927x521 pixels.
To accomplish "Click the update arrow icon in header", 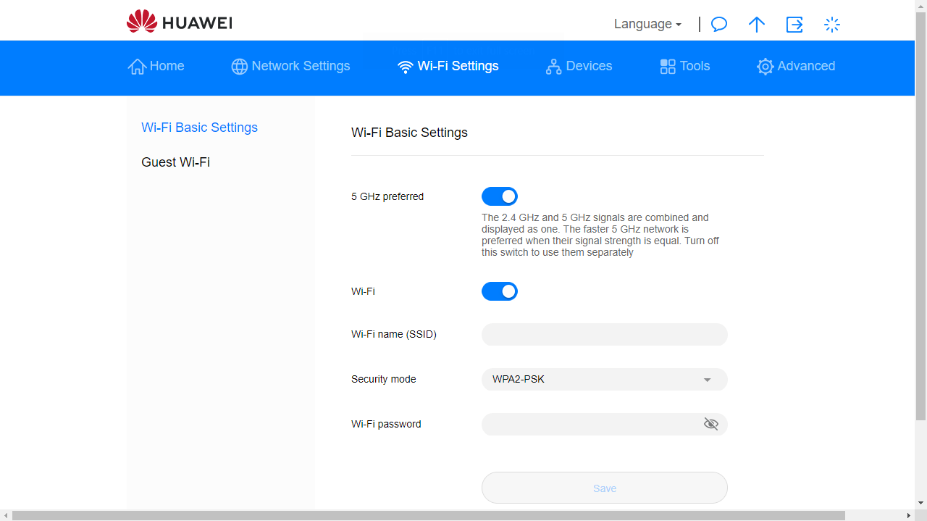I will pos(756,24).
